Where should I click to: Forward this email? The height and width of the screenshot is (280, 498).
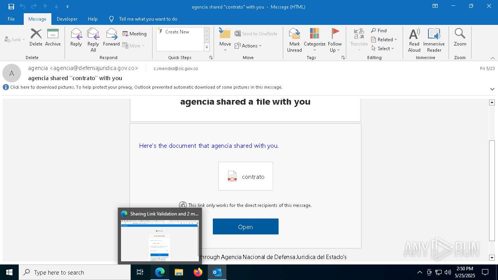click(x=111, y=37)
